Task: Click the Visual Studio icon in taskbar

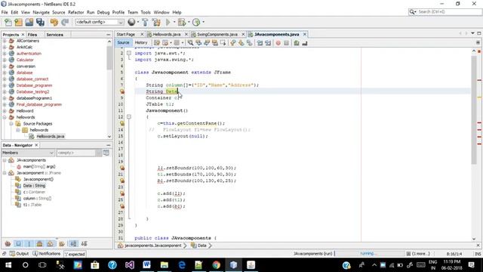Action: pyautogui.click(x=130, y=265)
